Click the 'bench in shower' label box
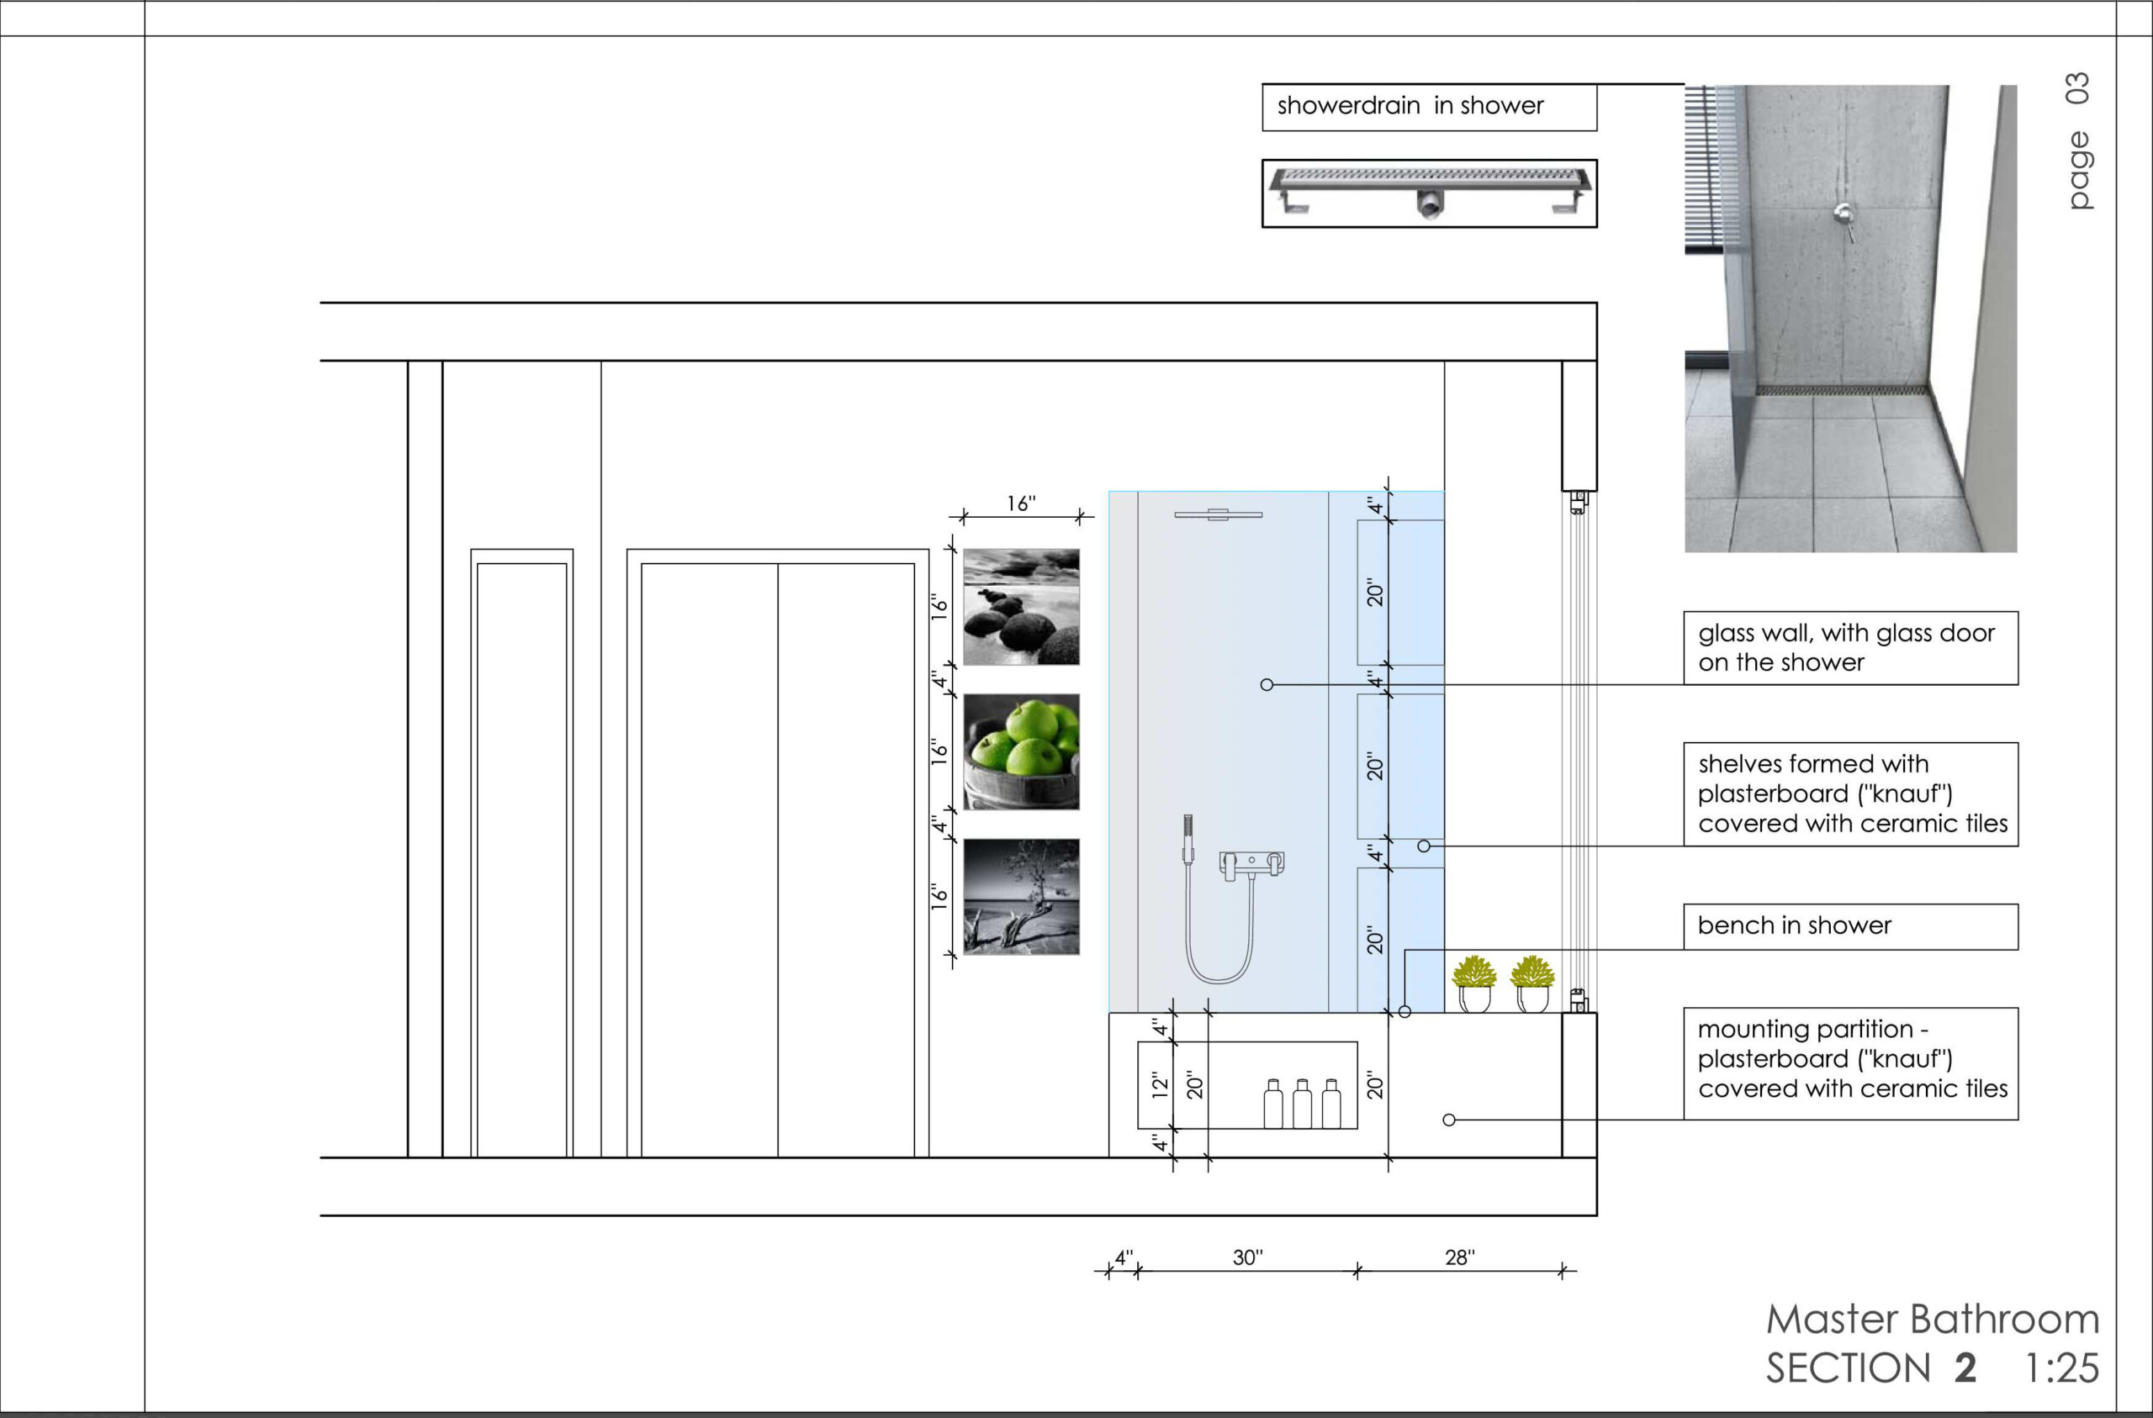Screen dimensions: 2153x1418 pyautogui.click(x=1850, y=926)
